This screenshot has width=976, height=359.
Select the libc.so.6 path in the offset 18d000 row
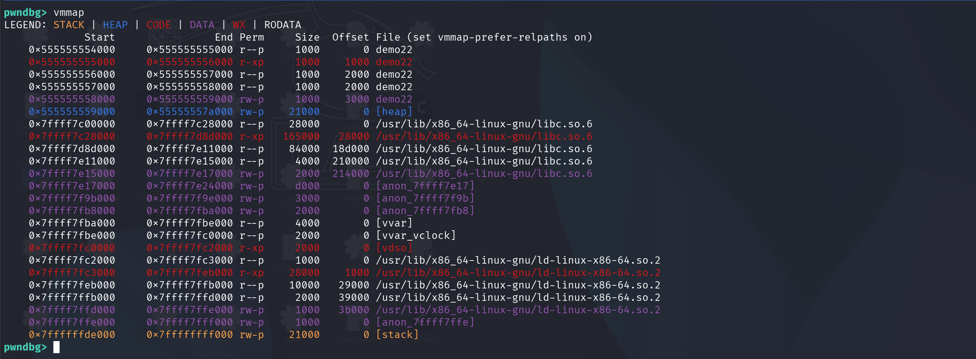click(484, 149)
